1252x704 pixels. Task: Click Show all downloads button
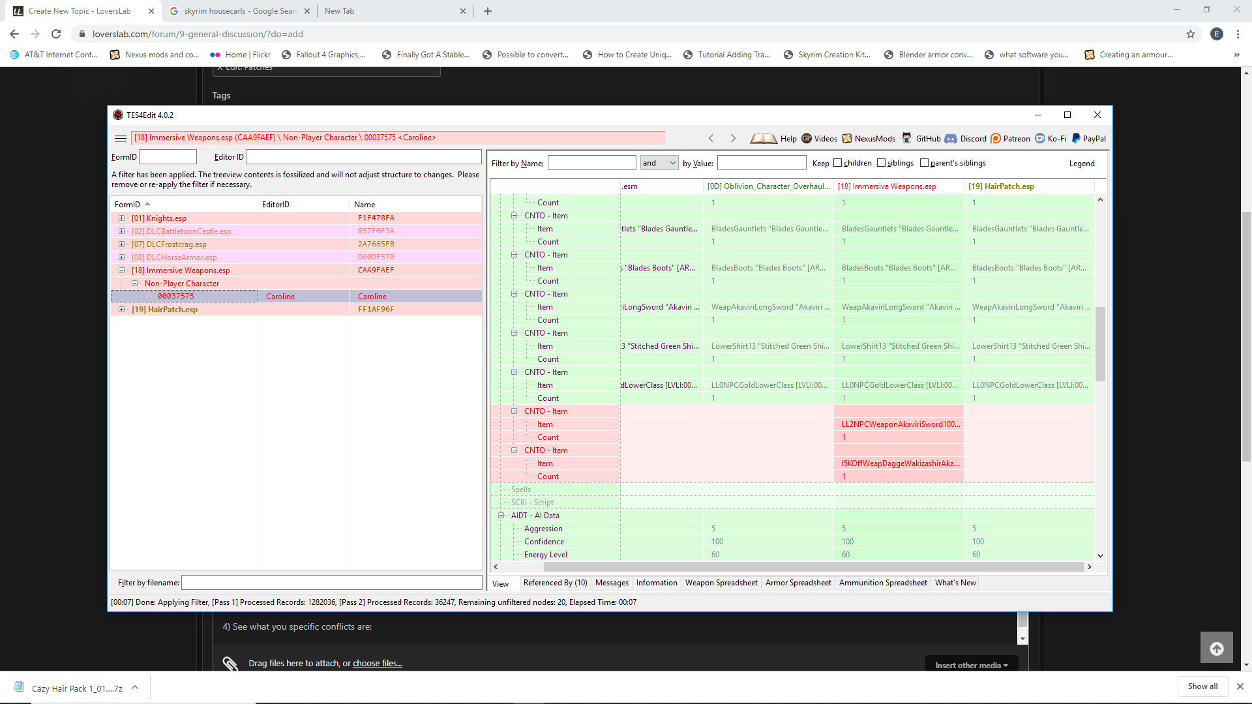(x=1202, y=686)
